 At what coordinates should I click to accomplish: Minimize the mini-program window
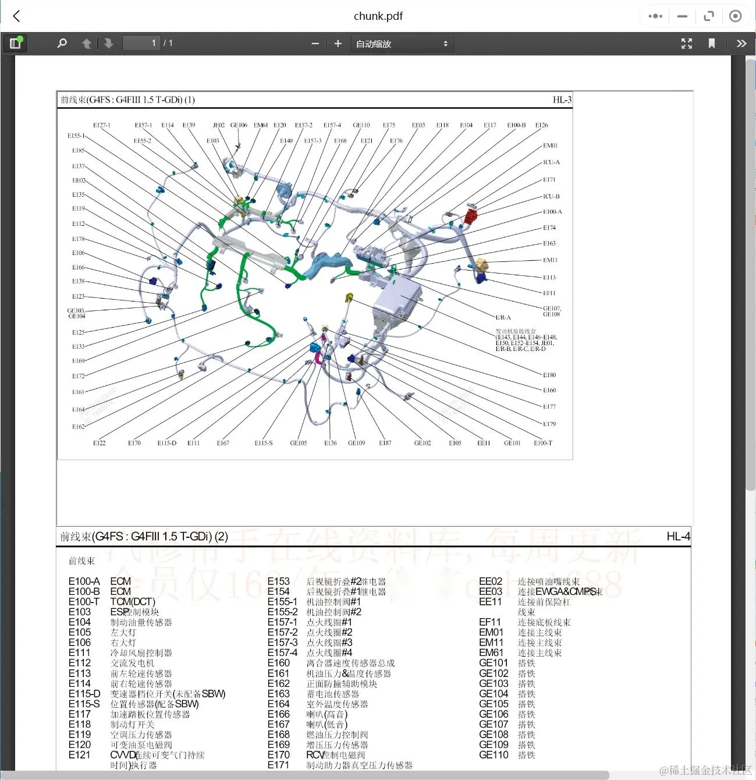[682, 16]
